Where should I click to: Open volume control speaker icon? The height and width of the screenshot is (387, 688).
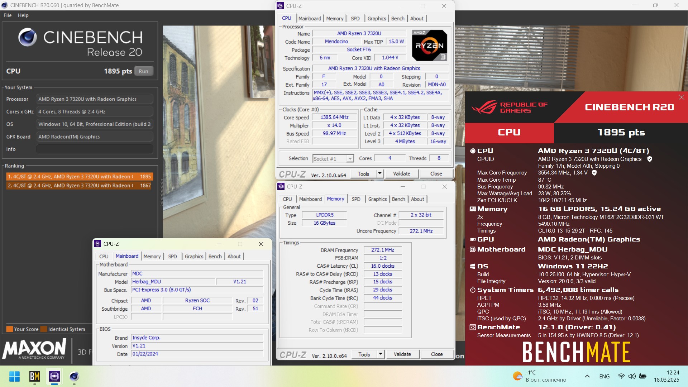[x=632, y=376]
